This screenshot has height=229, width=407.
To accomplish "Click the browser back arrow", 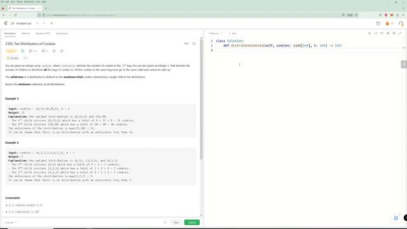I will [4, 15].
